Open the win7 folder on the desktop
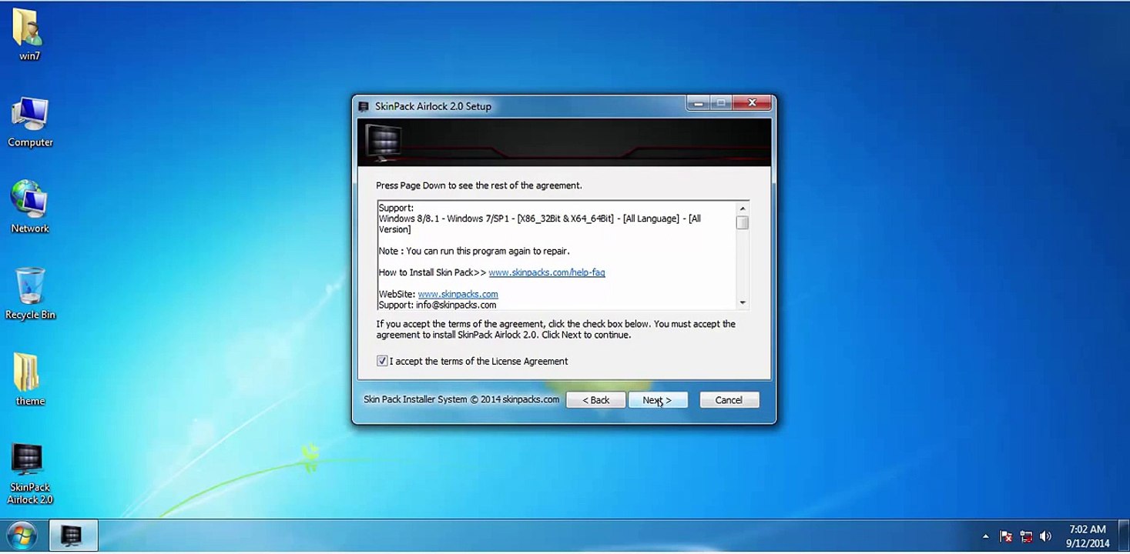The height and width of the screenshot is (554, 1130). point(29,35)
